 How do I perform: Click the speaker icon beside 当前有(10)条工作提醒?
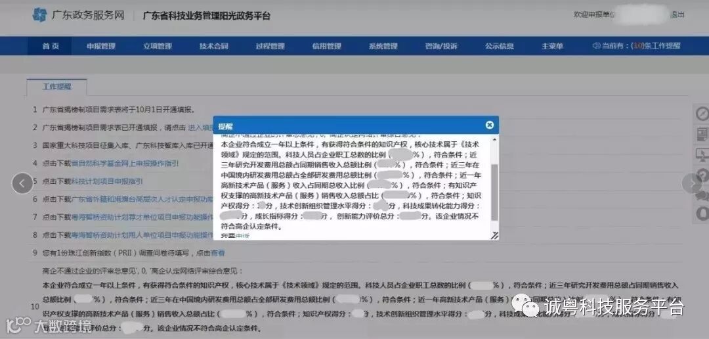[x=596, y=46]
